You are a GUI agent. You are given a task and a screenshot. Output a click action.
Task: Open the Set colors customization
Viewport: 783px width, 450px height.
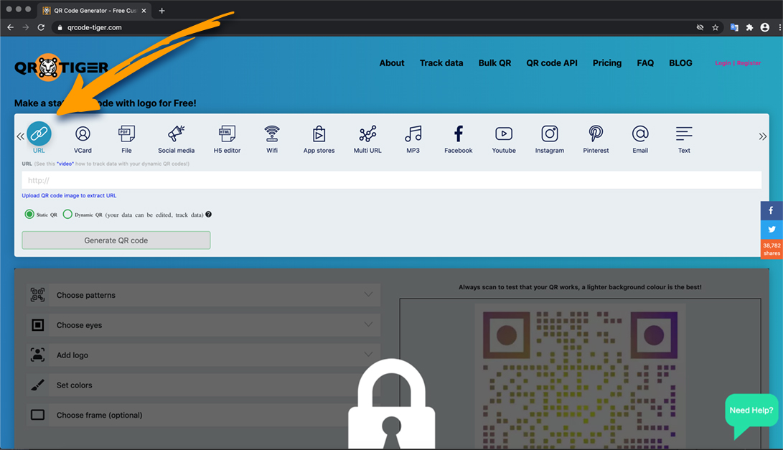pyautogui.click(x=202, y=385)
